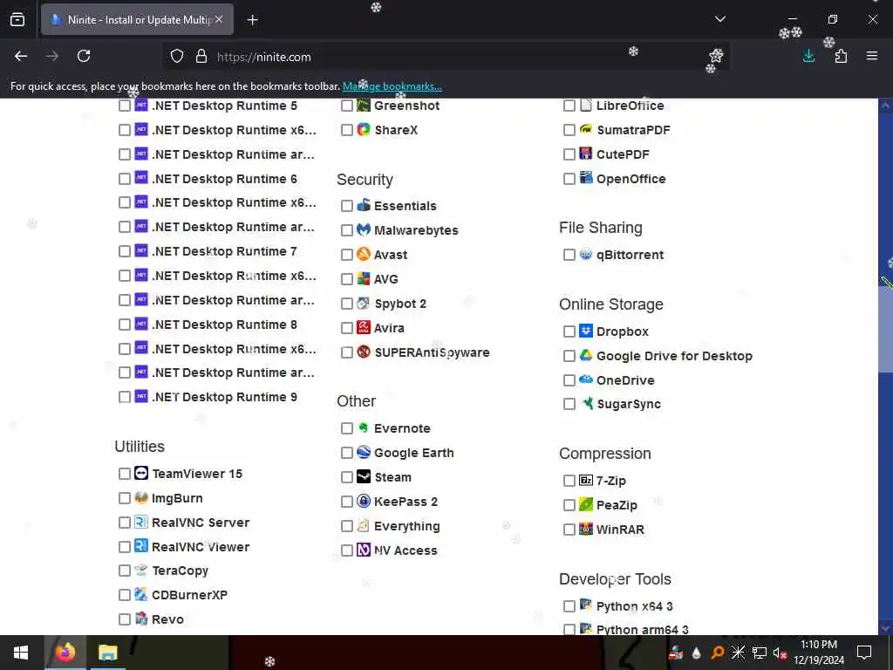Switch to the Ninite browser tab

coord(137,19)
